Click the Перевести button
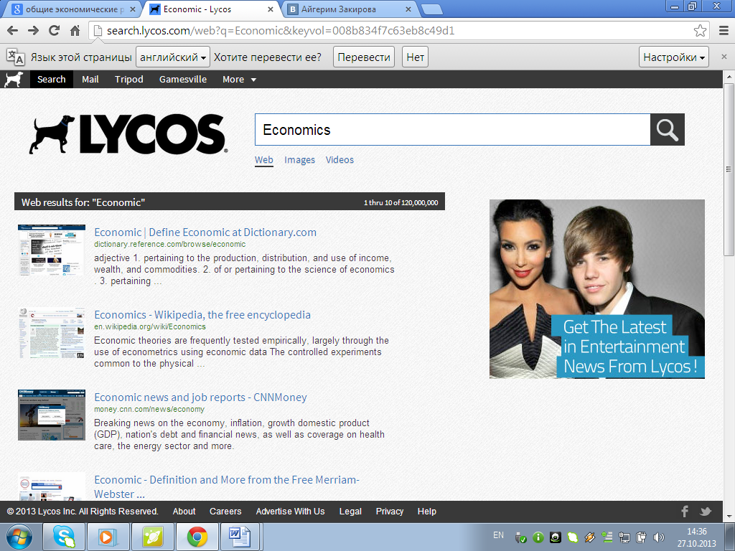Image resolution: width=735 pixels, height=551 pixels. click(364, 57)
